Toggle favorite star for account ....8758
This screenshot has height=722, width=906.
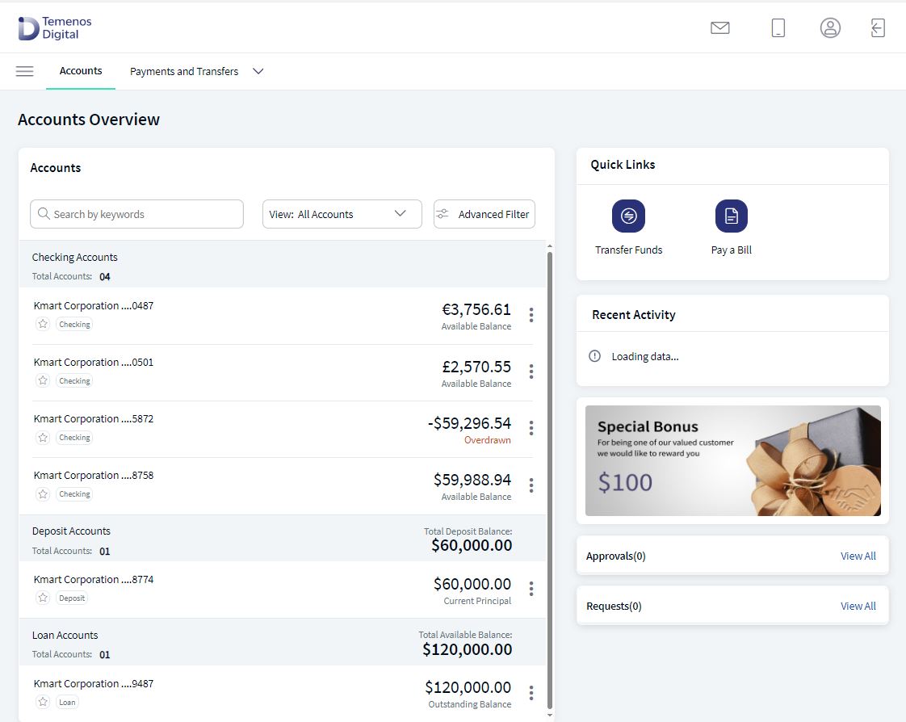(x=43, y=493)
